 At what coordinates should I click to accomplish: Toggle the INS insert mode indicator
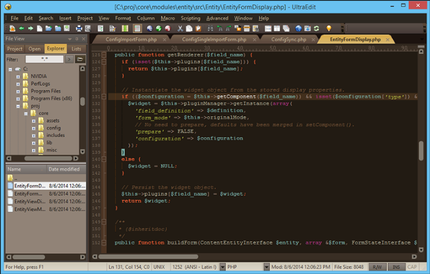pos(396,266)
